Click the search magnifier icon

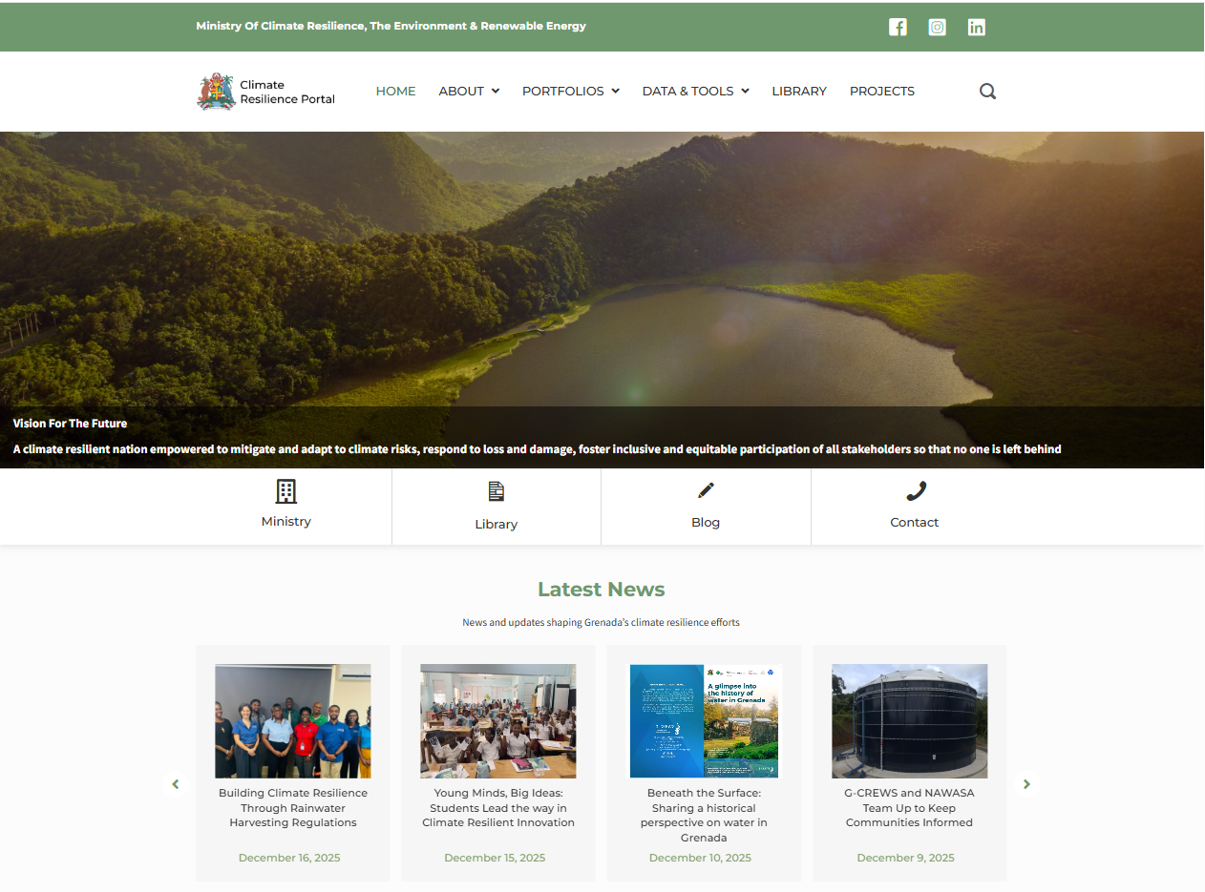(x=987, y=92)
